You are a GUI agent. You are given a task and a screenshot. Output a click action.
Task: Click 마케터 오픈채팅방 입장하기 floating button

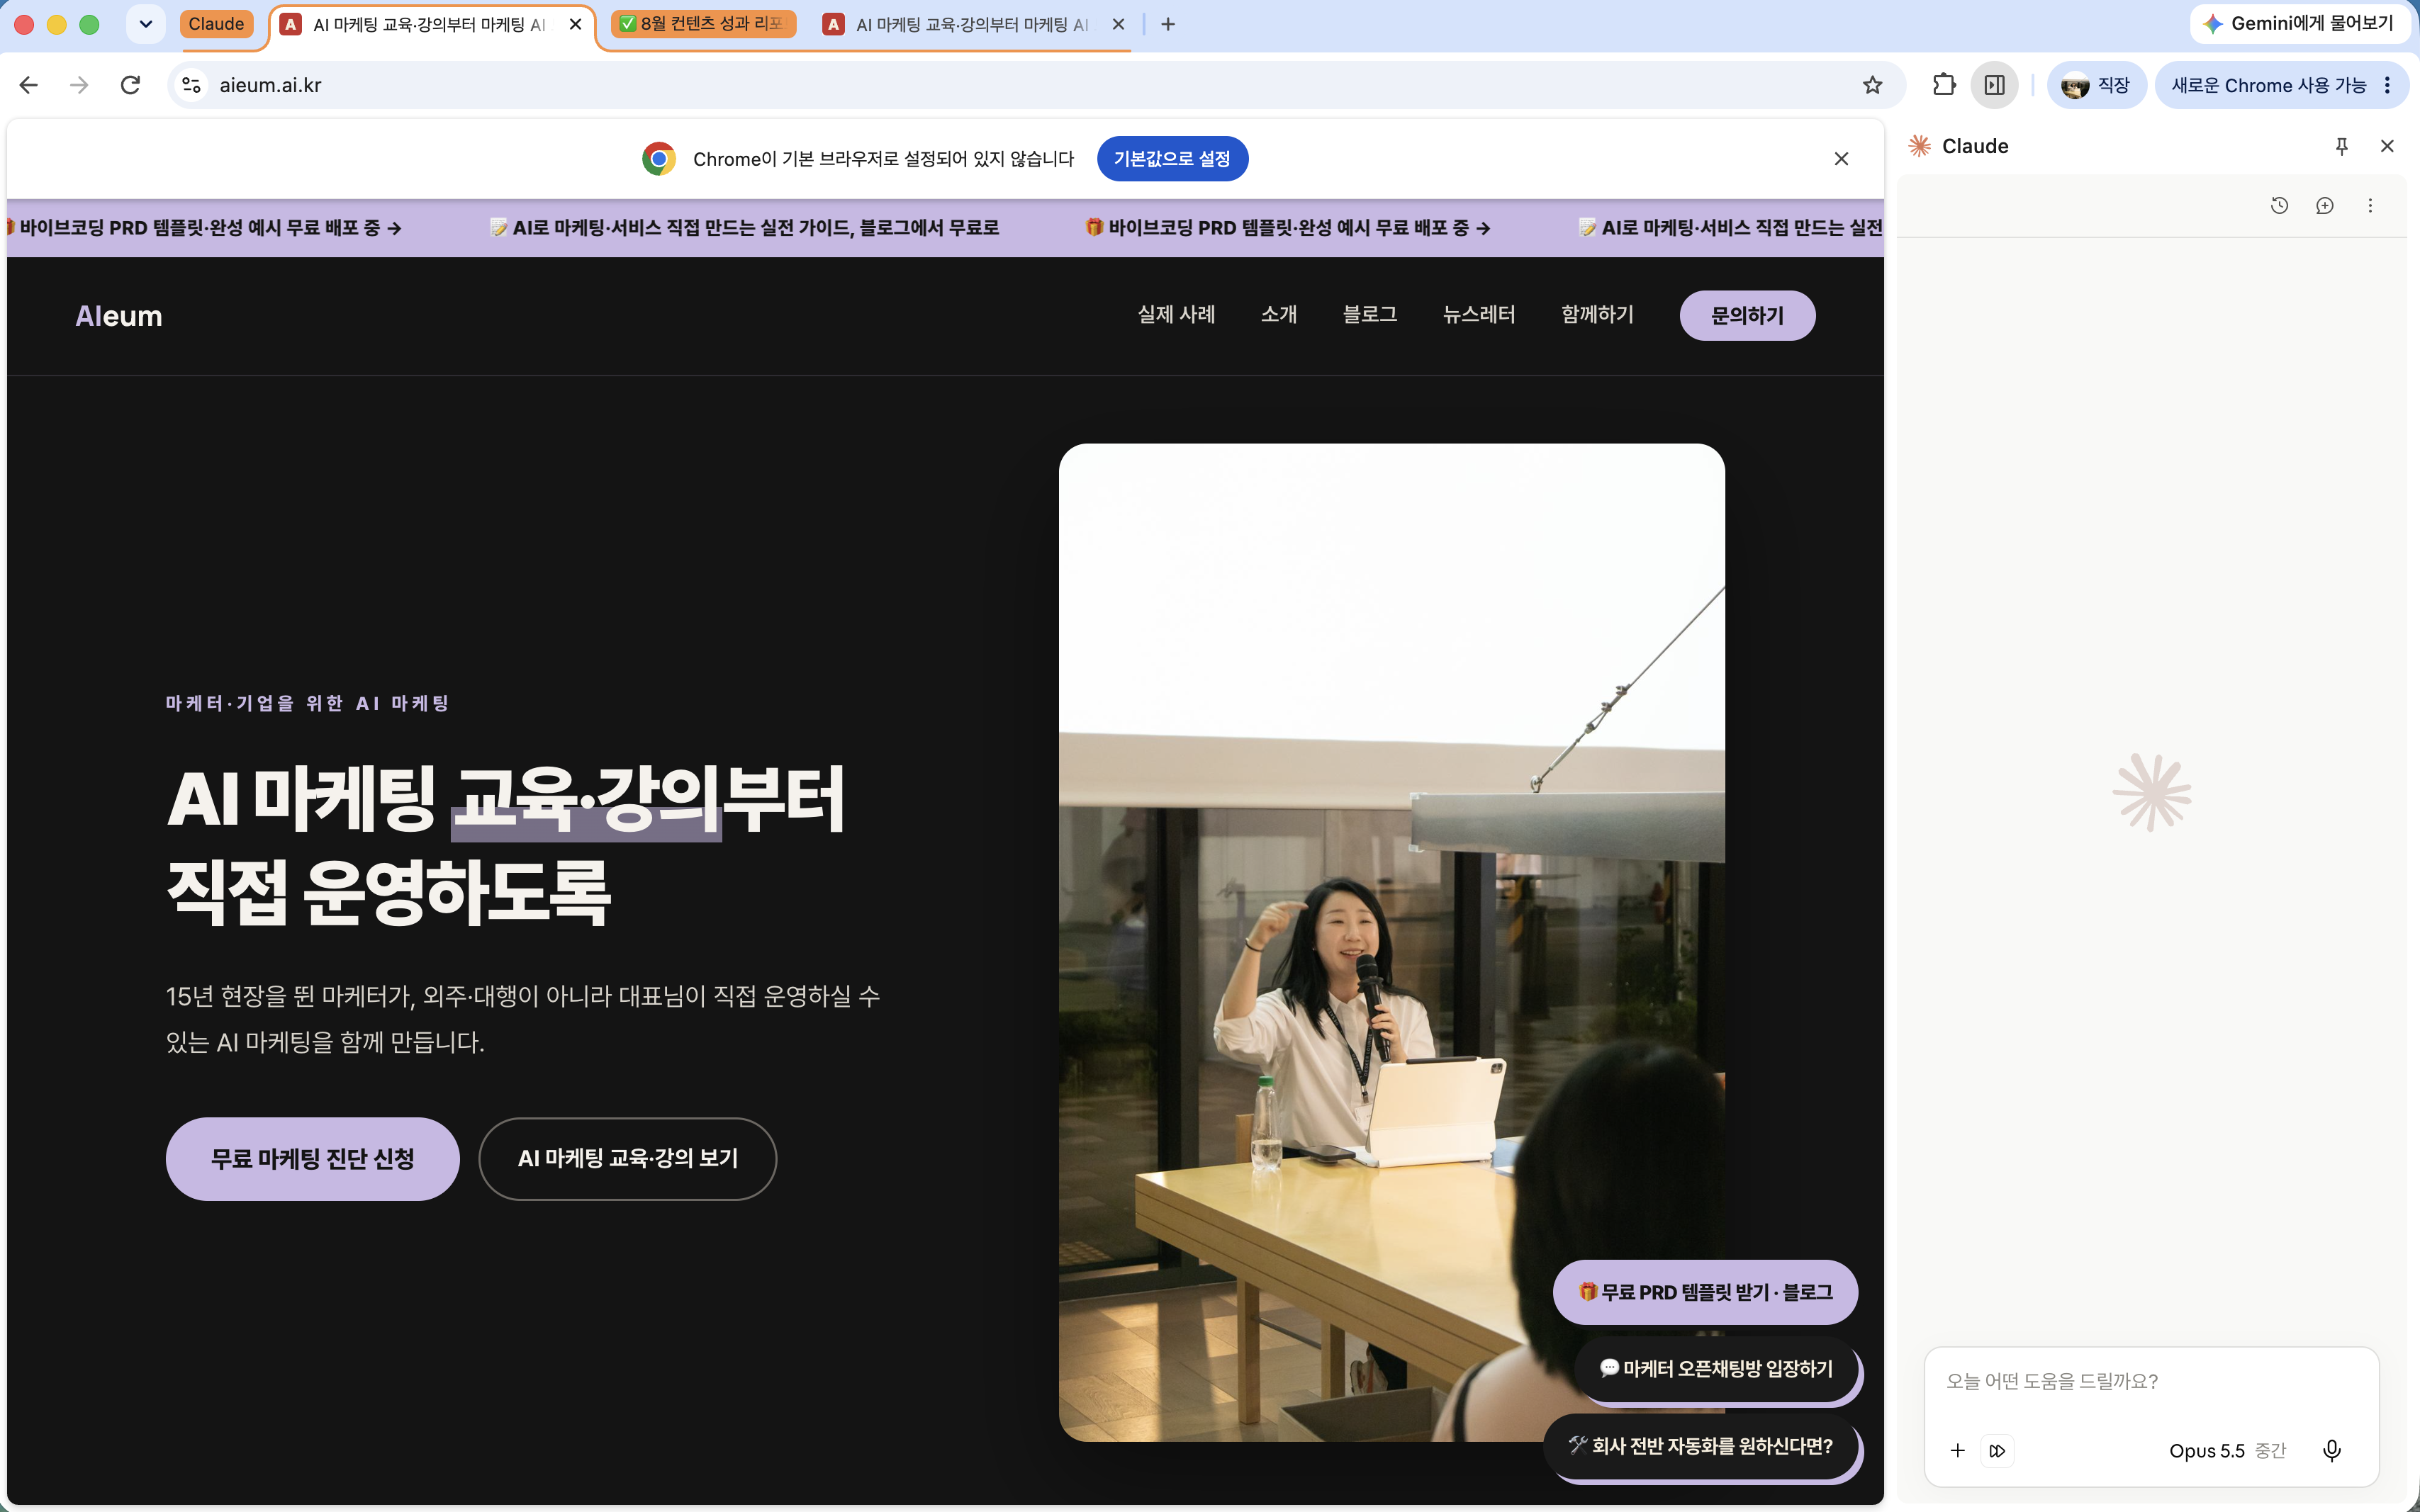1717,1369
